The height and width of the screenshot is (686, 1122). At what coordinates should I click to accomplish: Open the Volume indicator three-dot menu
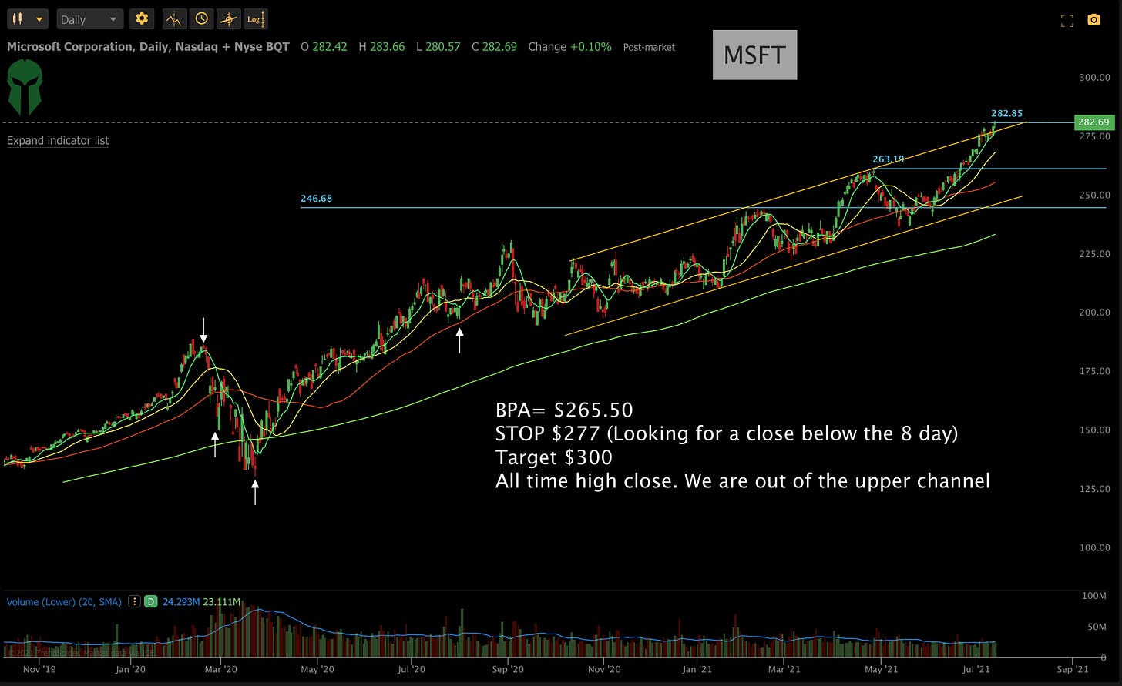click(134, 602)
